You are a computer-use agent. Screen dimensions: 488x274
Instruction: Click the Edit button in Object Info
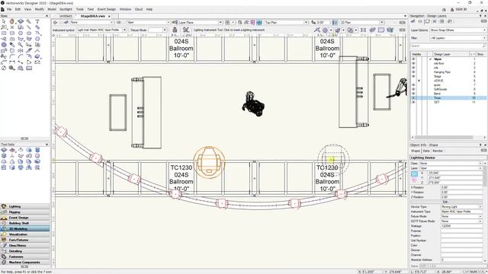point(445,202)
